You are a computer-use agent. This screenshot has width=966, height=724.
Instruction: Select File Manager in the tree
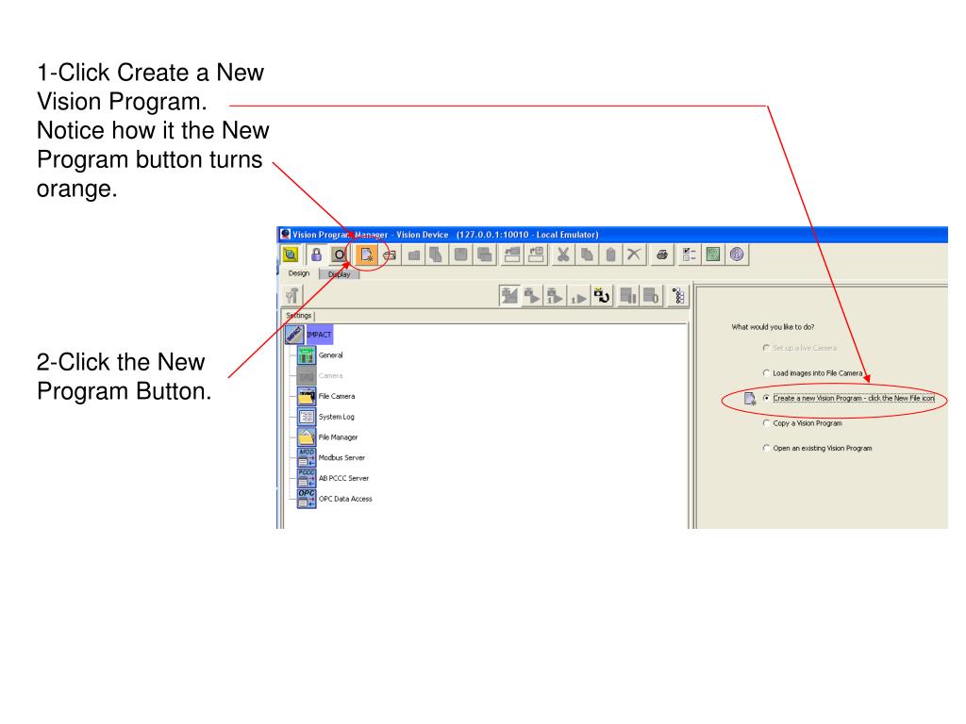pyautogui.click(x=338, y=437)
